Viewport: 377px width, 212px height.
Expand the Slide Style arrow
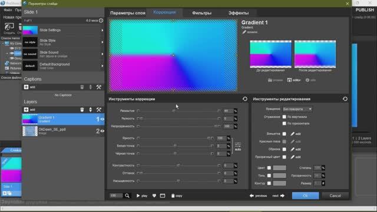[102, 42]
